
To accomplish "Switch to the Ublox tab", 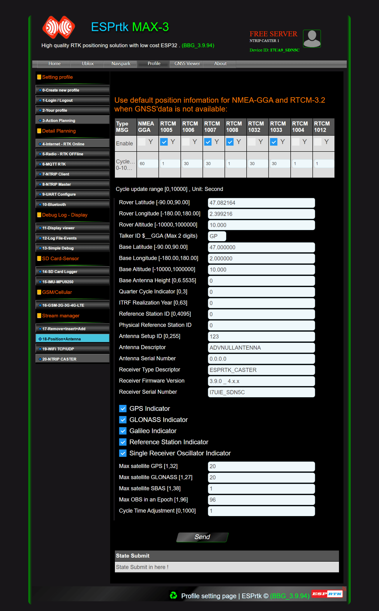I will (87, 64).
